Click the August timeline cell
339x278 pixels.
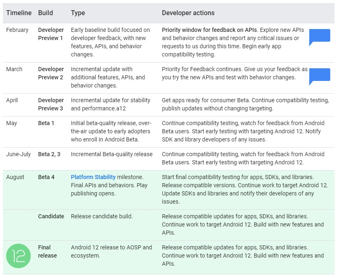coord(15,177)
